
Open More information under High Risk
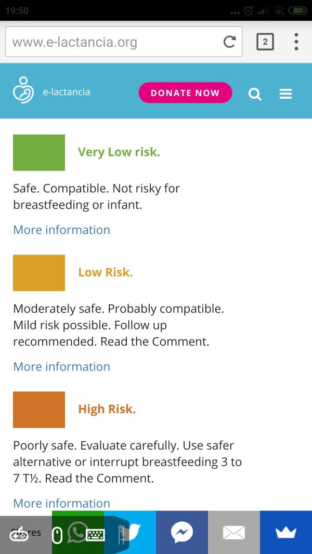click(x=61, y=503)
